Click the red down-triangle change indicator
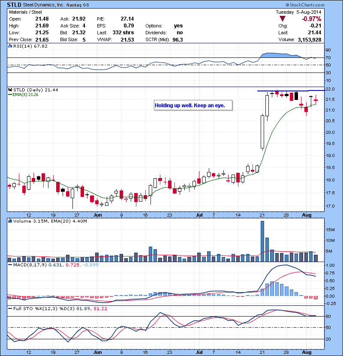This screenshot has height=356, width=343. click(x=283, y=19)
